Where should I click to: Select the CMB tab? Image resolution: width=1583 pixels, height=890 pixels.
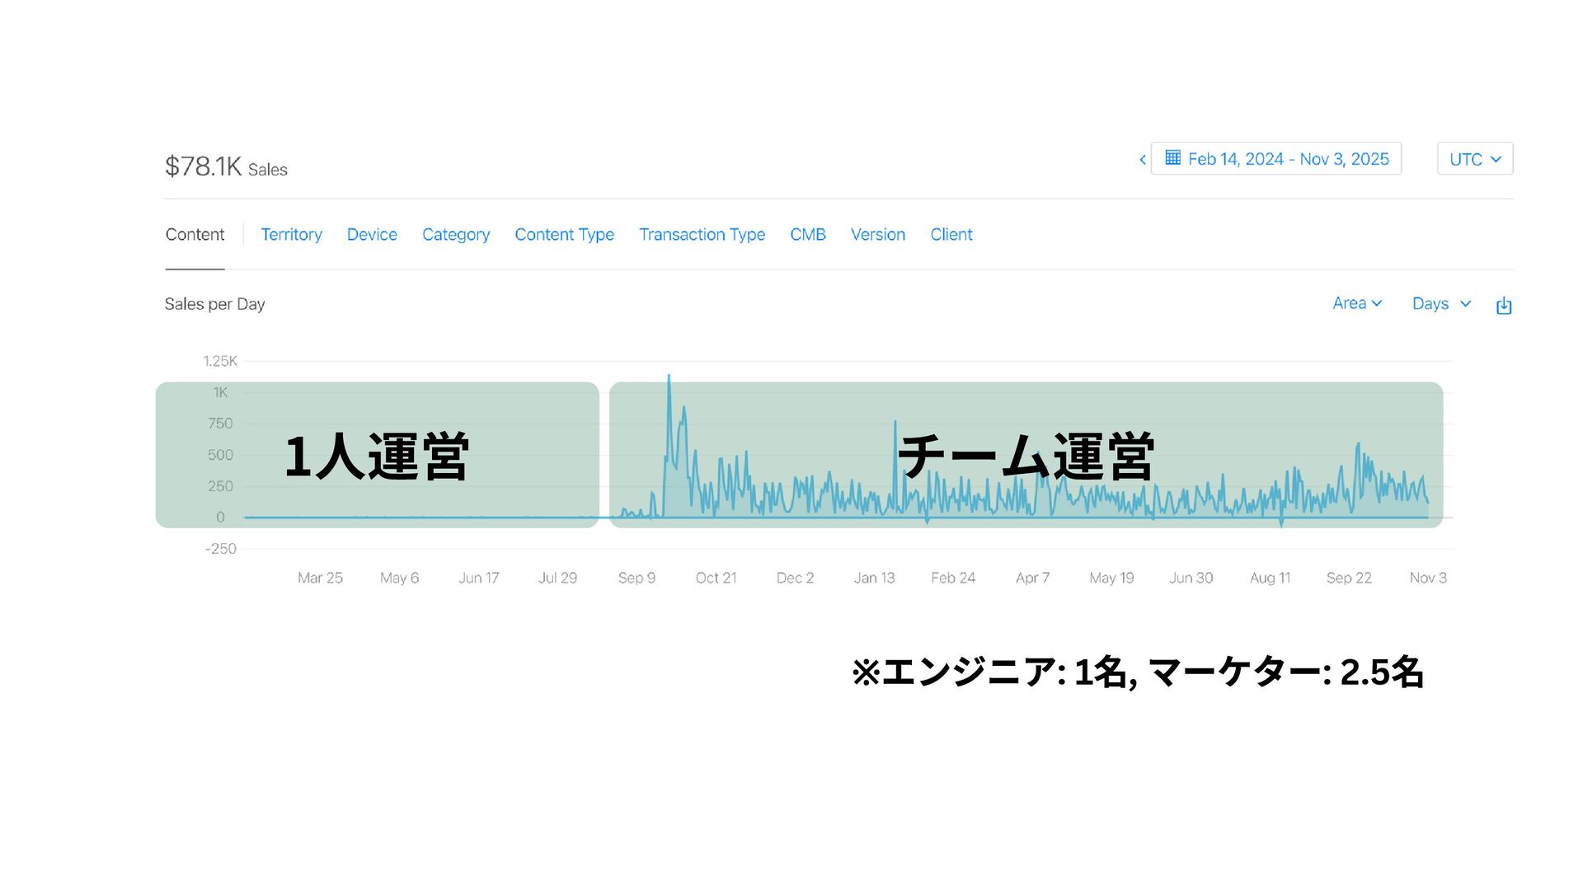coord(807,235)
